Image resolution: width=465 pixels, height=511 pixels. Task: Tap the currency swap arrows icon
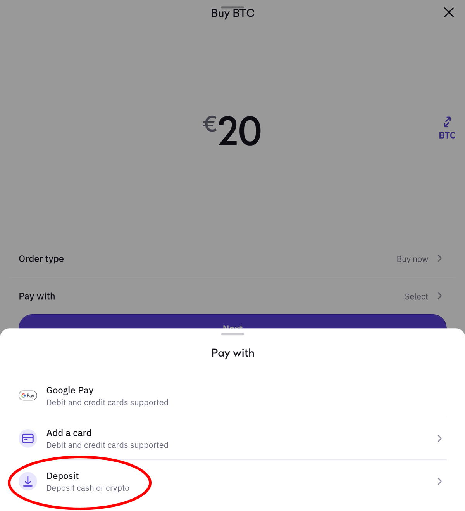click(447, 121)
